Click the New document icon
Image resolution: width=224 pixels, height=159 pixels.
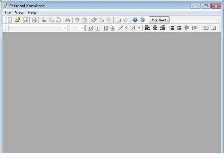point(10,20)
